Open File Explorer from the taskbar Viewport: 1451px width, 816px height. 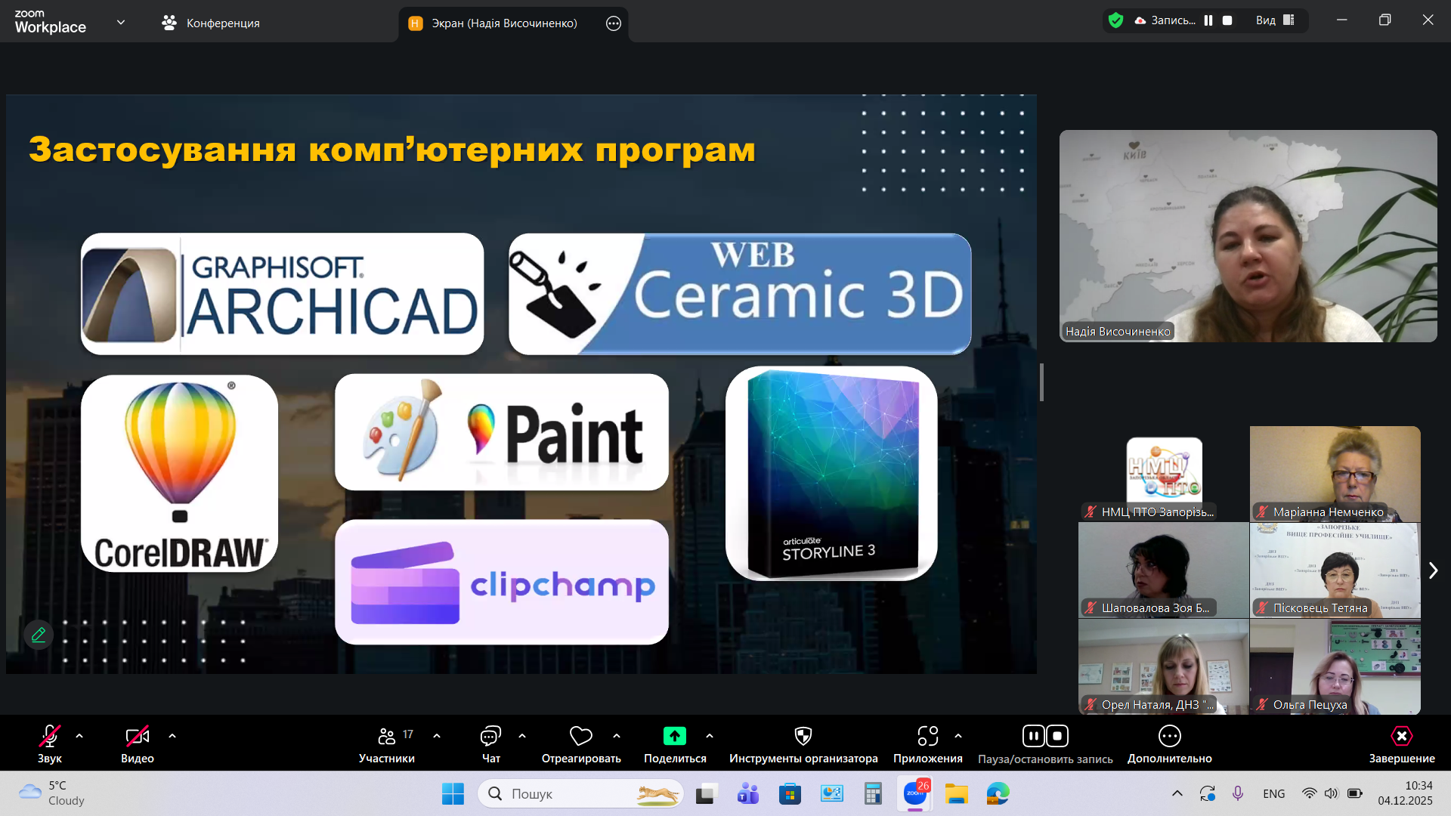956,794
